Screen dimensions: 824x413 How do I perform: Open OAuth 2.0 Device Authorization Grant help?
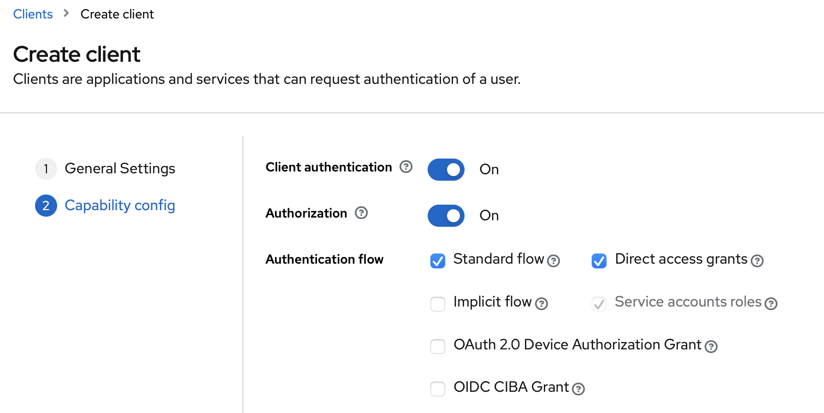pyautogui.click(x=711, y=347)
